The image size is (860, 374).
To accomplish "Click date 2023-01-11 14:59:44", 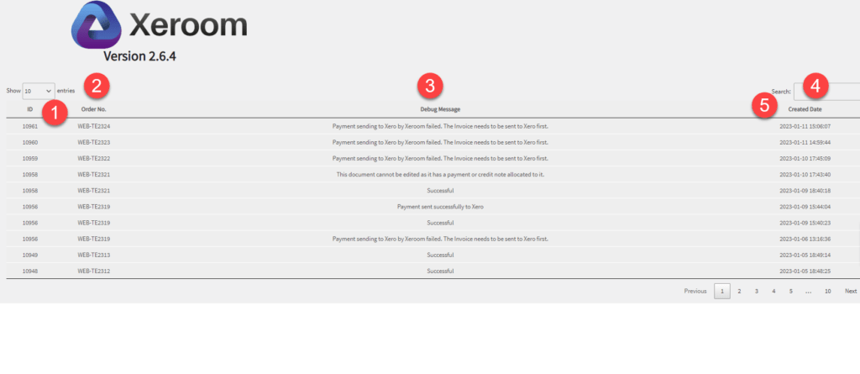I will coord(805,142).
